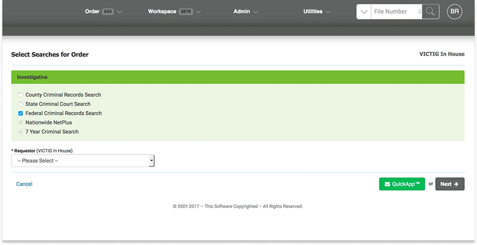The height and width of the screenshot is (245, 477).
Task: Toggle the 7 Year Criminal Search checkbox
Action: [21, 132]
